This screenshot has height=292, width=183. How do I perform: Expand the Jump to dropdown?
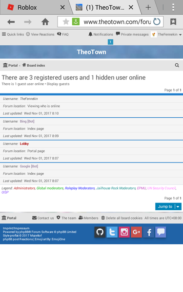[x=168, y=206]
